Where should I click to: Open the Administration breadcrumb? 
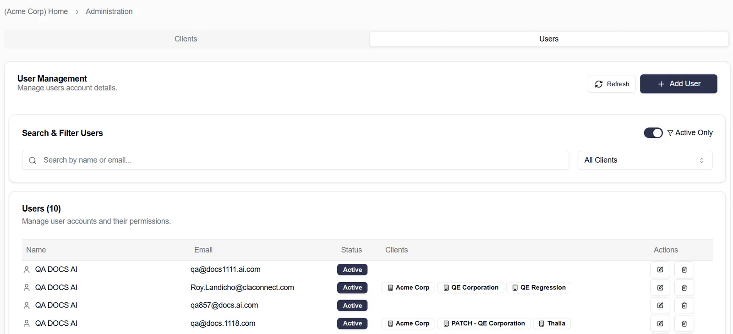click(x=109, y=11)
